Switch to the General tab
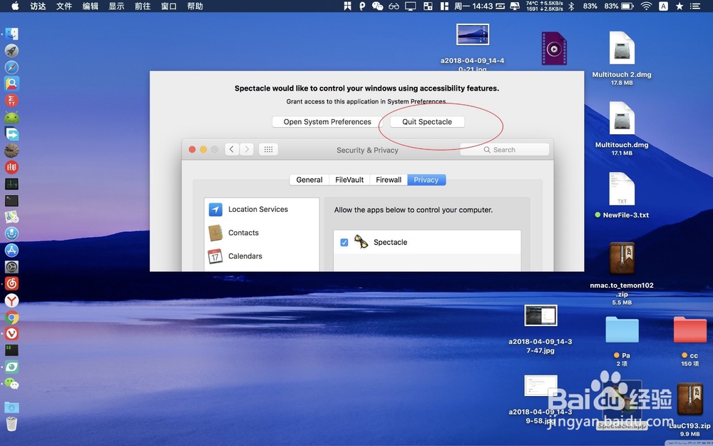The image size is (713, 446). [309, 180]
